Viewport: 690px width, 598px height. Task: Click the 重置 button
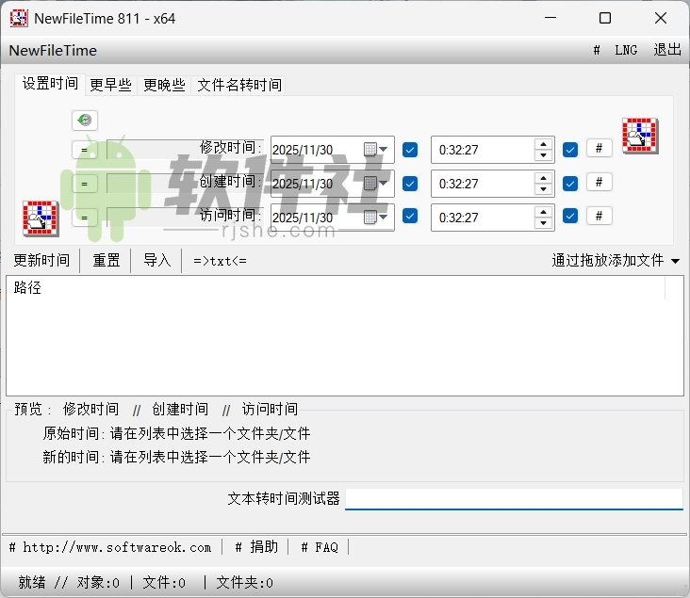click(107, 260)
